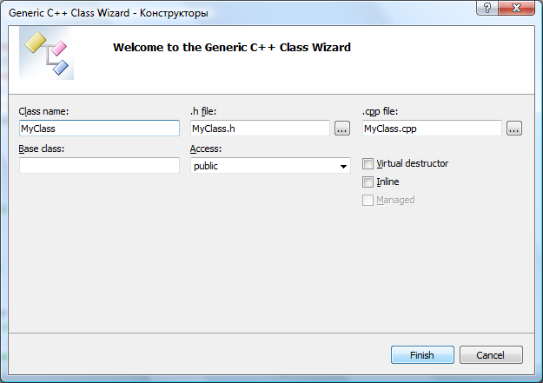The width and height of the screenshot is (543, 383).
Task: Click the 'Class name:' label
Action: 43,111
